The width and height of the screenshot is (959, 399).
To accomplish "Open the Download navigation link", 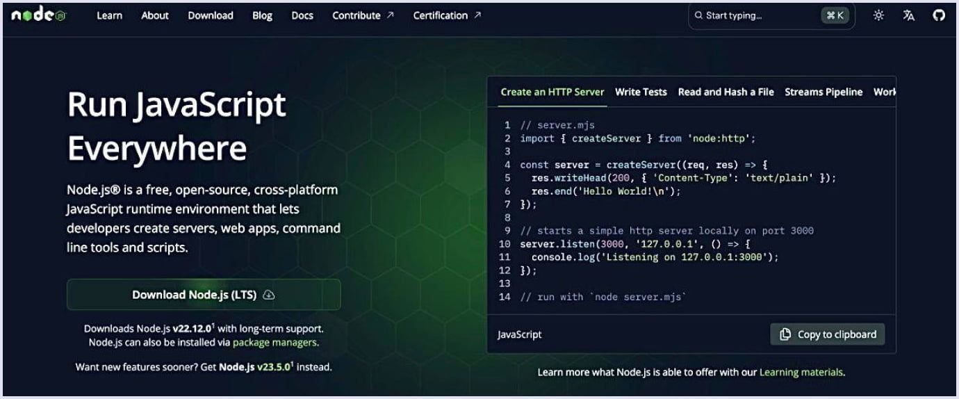I will pyautogui.click(x=211, y=15).
